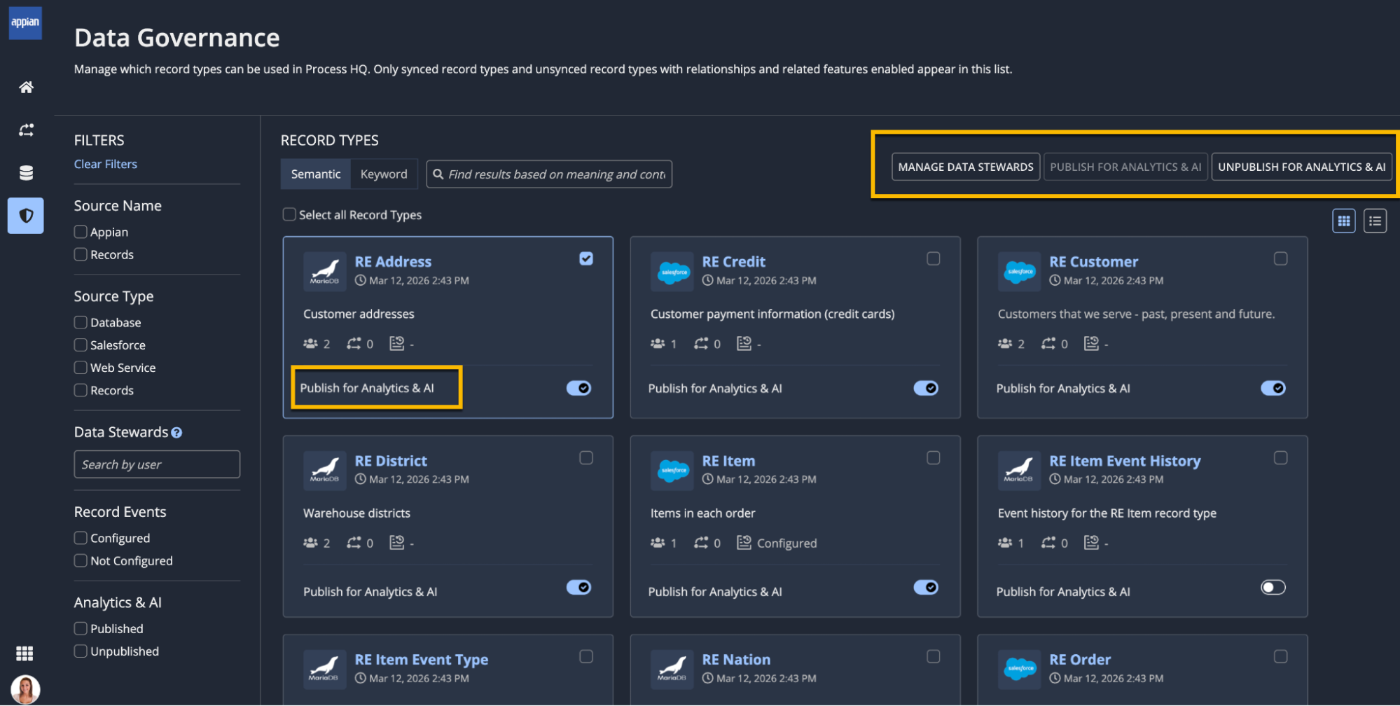Click the RE Credit Salesforce source icon
This screenshot has height=706, width=1400.
[x=672, y=271]
